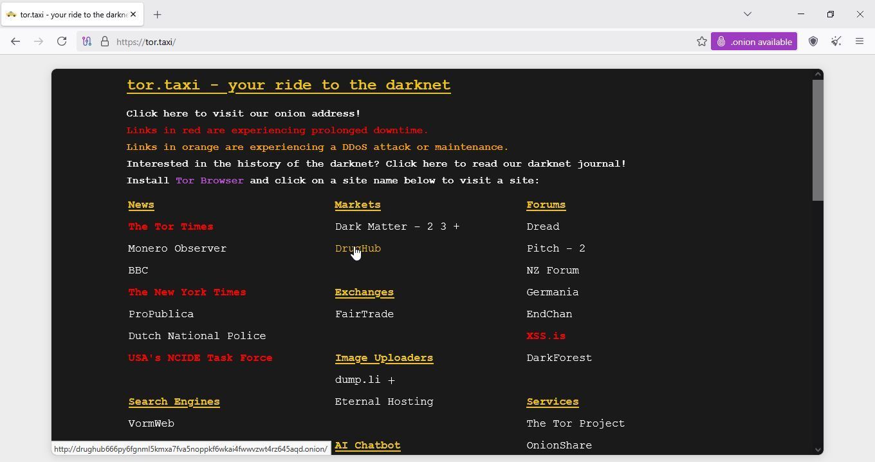Viewport: 875px width, 462px height.
Task: Visit the VormWeb search engine
Action: pos(151,423)
